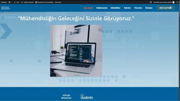Click the Ataturk University IEEE Student Branch logo
The height and width of the screenshot is (101, 180).
click(x=5, y=8)
